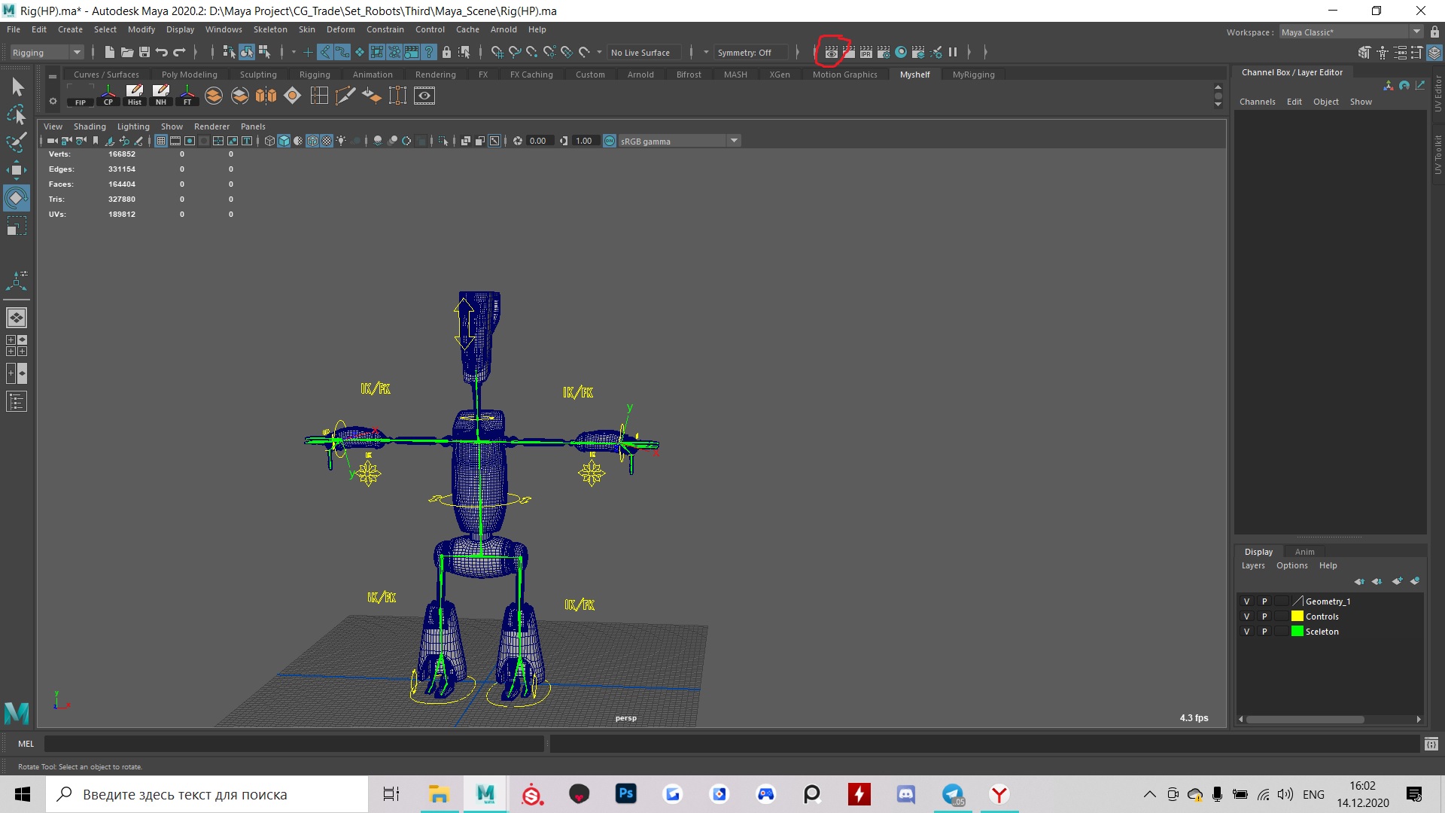
Task: Switch to the MyRigging shelf tab
Action: pyautogui.click(x=973, y=75)
